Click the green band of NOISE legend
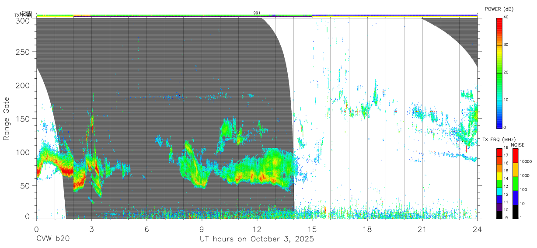537x248 pixels. tap(515, 184)
